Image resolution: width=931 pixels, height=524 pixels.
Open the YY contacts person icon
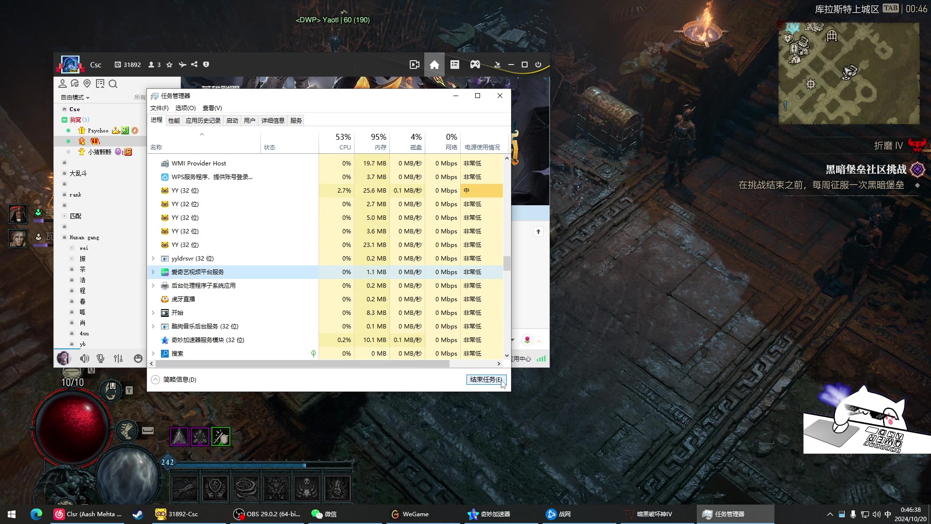[x=62, y=83]
